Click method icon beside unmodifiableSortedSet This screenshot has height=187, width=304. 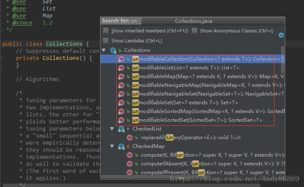point(121,120)
